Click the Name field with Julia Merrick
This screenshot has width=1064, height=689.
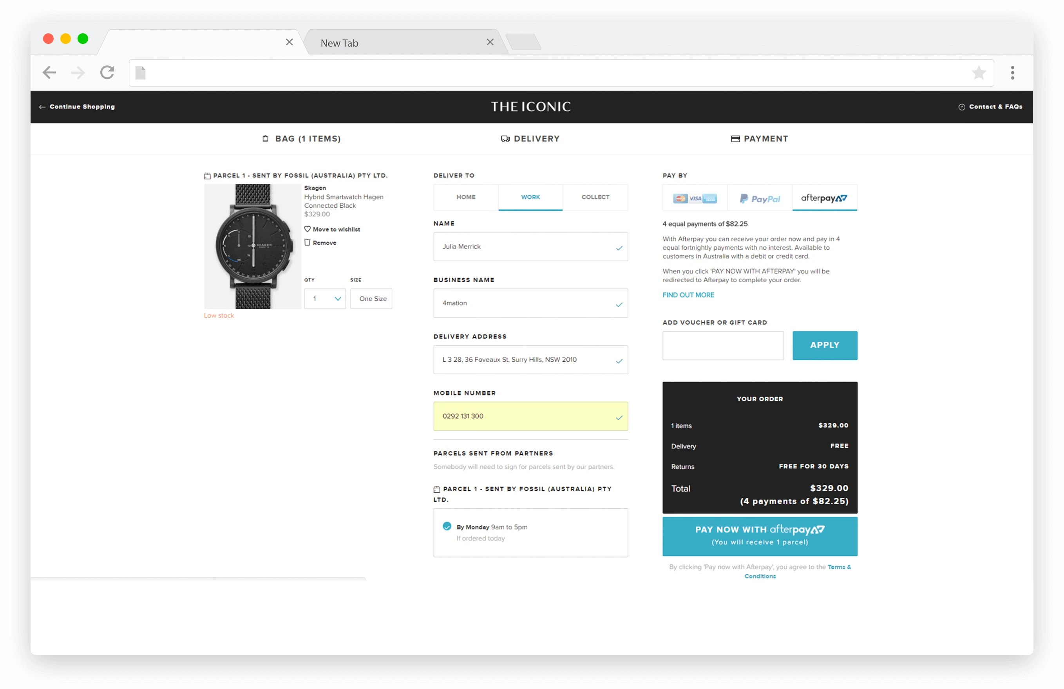(531, 247)
